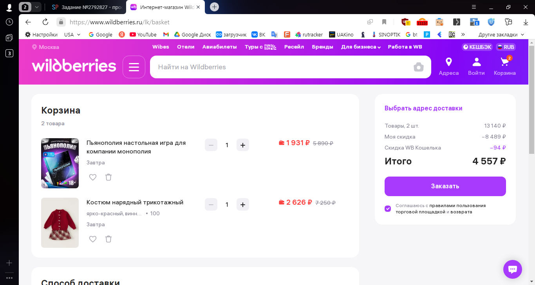Open the Авиабилеты menu item
This screenshot has height=285, width=535.
pyautogui.click(x=219, y=47)
